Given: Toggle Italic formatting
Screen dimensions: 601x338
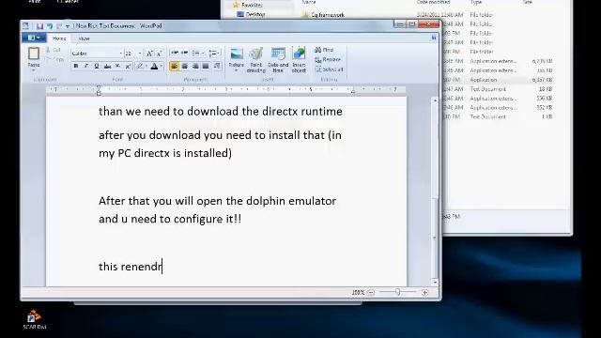Looking at the screenshot, I should [x=86, y=67].
